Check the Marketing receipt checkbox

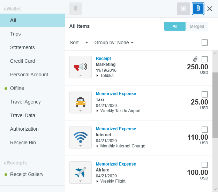[205, 59]
